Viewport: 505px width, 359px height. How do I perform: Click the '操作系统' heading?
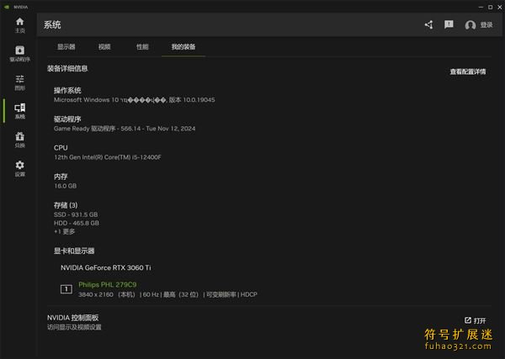coord(67,91)
